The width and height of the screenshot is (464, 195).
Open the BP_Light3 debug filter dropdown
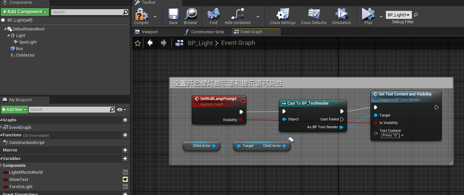point(399,15)
